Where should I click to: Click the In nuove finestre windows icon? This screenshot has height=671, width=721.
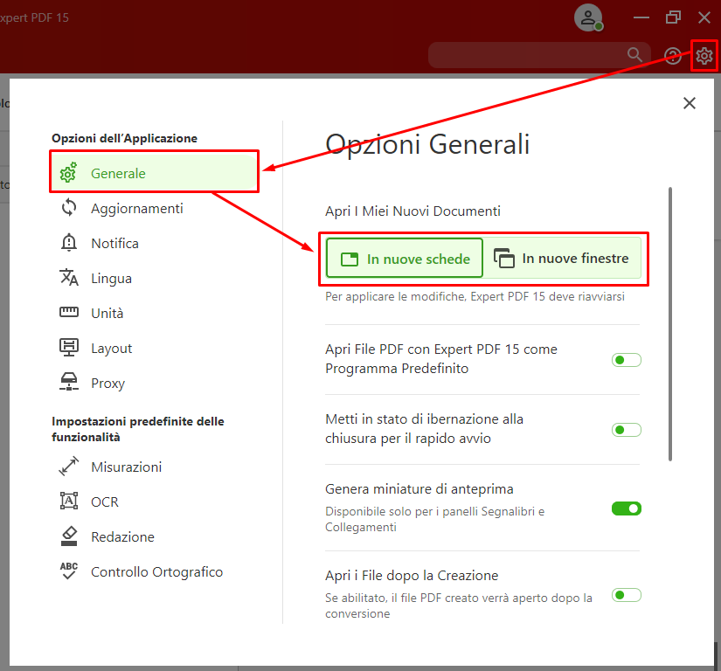(504, 258)
